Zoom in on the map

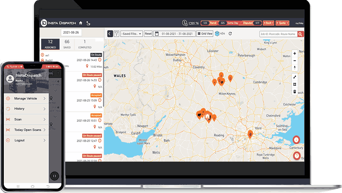(x=295, y=54)
